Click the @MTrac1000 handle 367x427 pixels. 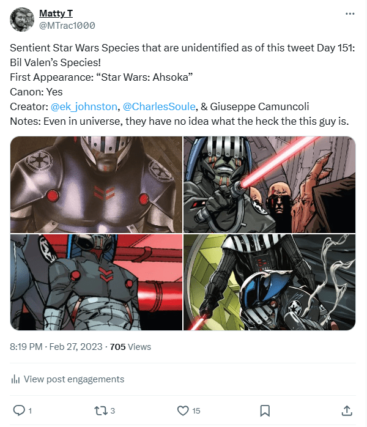click(67, 26)
